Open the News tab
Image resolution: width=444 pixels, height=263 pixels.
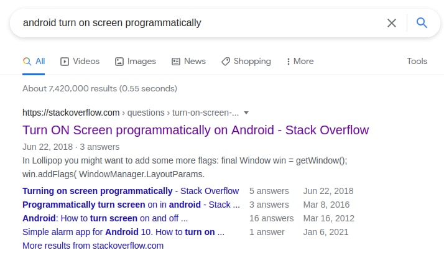[x=188, y=61]
